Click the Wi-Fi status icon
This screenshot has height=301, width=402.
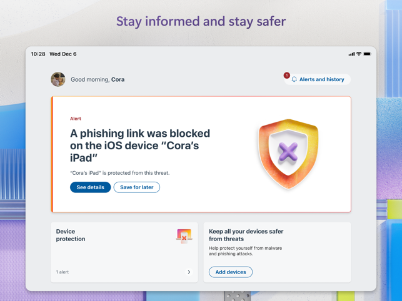coord(359,54)
